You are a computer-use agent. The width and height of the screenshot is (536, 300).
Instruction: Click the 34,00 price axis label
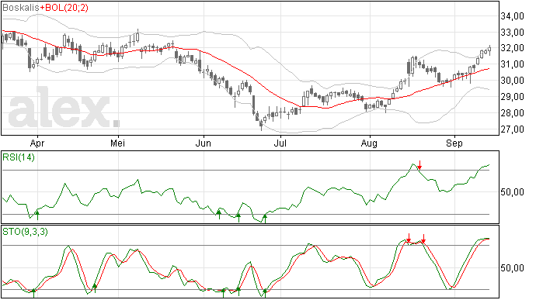[512, 16]
